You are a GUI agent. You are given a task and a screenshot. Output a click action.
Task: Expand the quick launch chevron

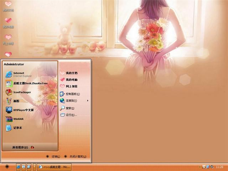coord(34,167)
